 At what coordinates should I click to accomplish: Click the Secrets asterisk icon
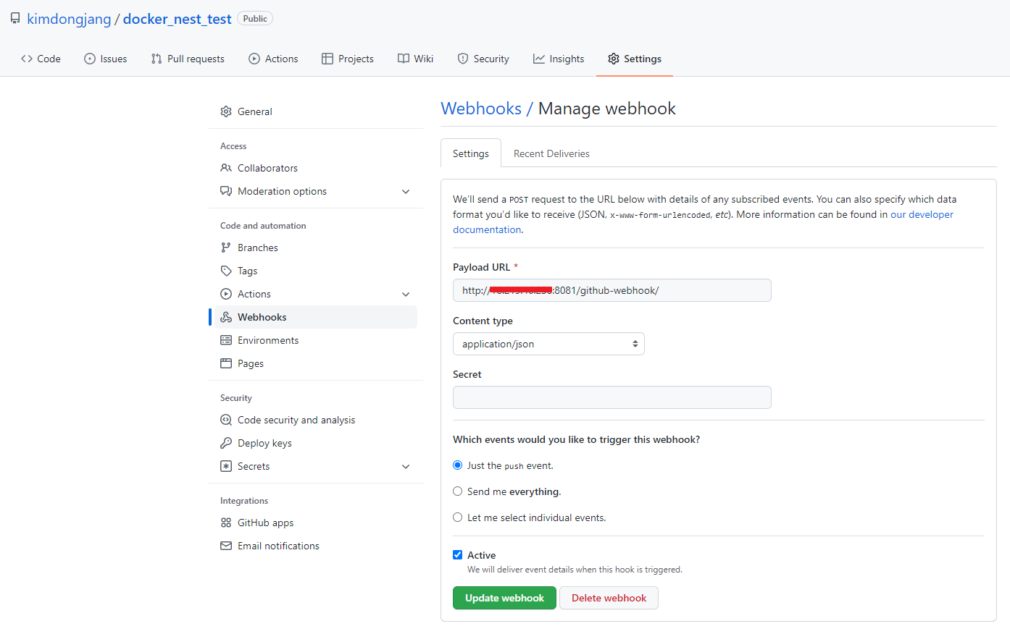tap(226, 466)
